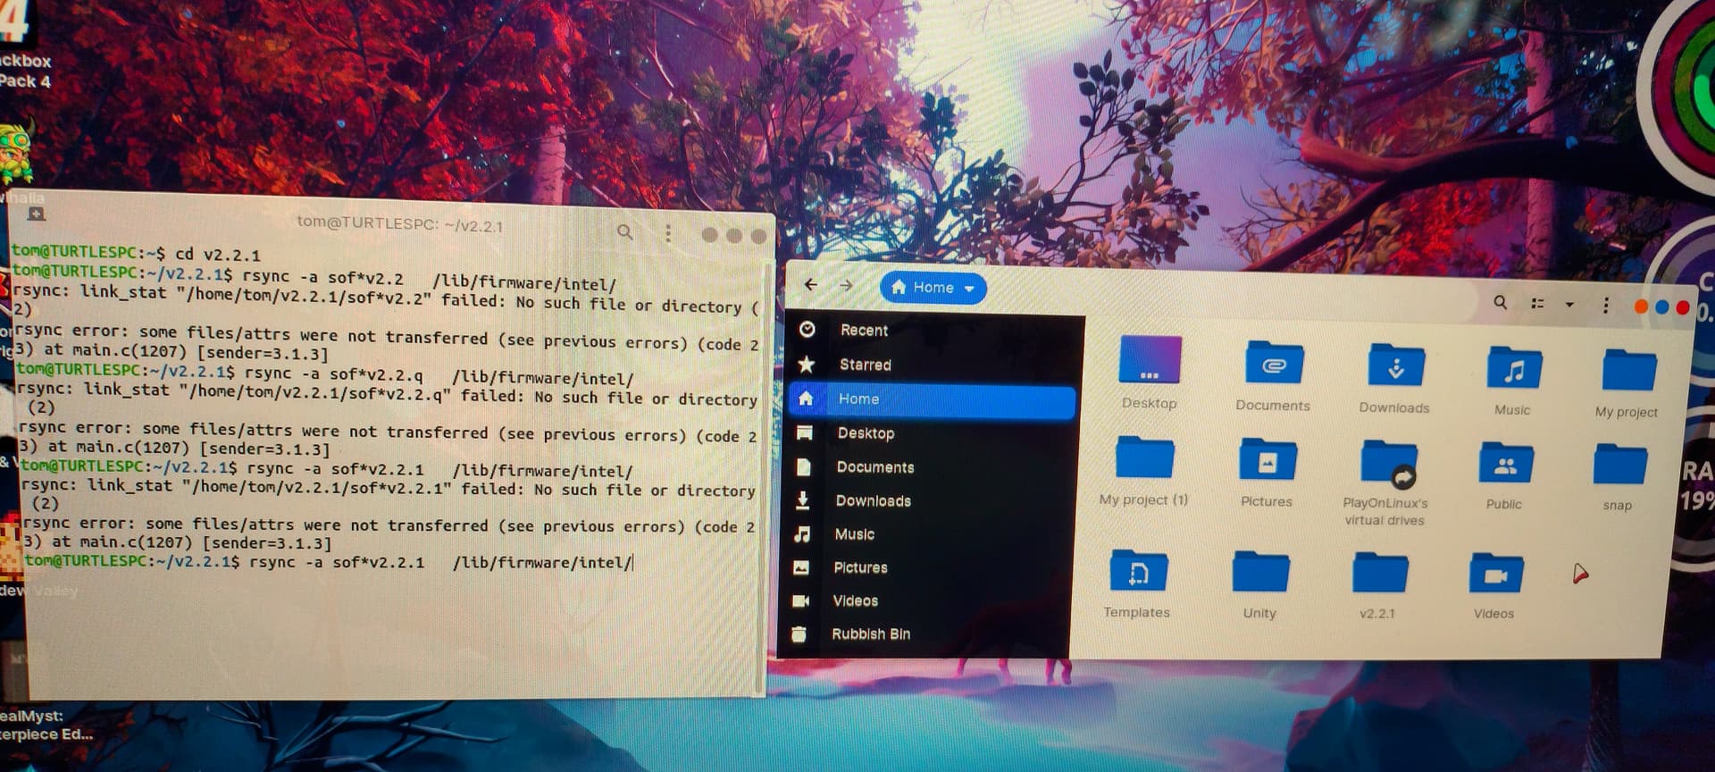This screenshot has height=772, width=1715.
Task: Select Home in the sidebar
Action: pos(932,399)
